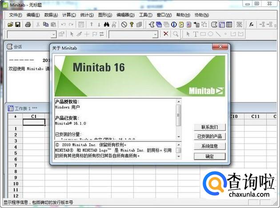The width and height of the screenshot is (280, 208).
Task: Select the ellipse drawing tool
Action: click(x=211, y=34)
